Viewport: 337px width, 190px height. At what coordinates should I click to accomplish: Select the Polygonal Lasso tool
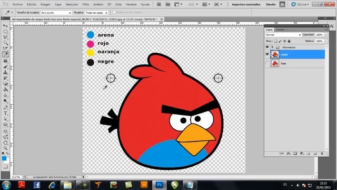[5, 37]
